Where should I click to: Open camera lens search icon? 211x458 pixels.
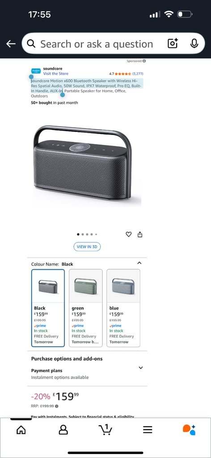pos(173,43)
